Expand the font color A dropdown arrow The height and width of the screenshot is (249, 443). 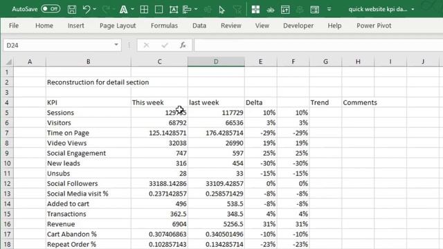pos(132,9)
